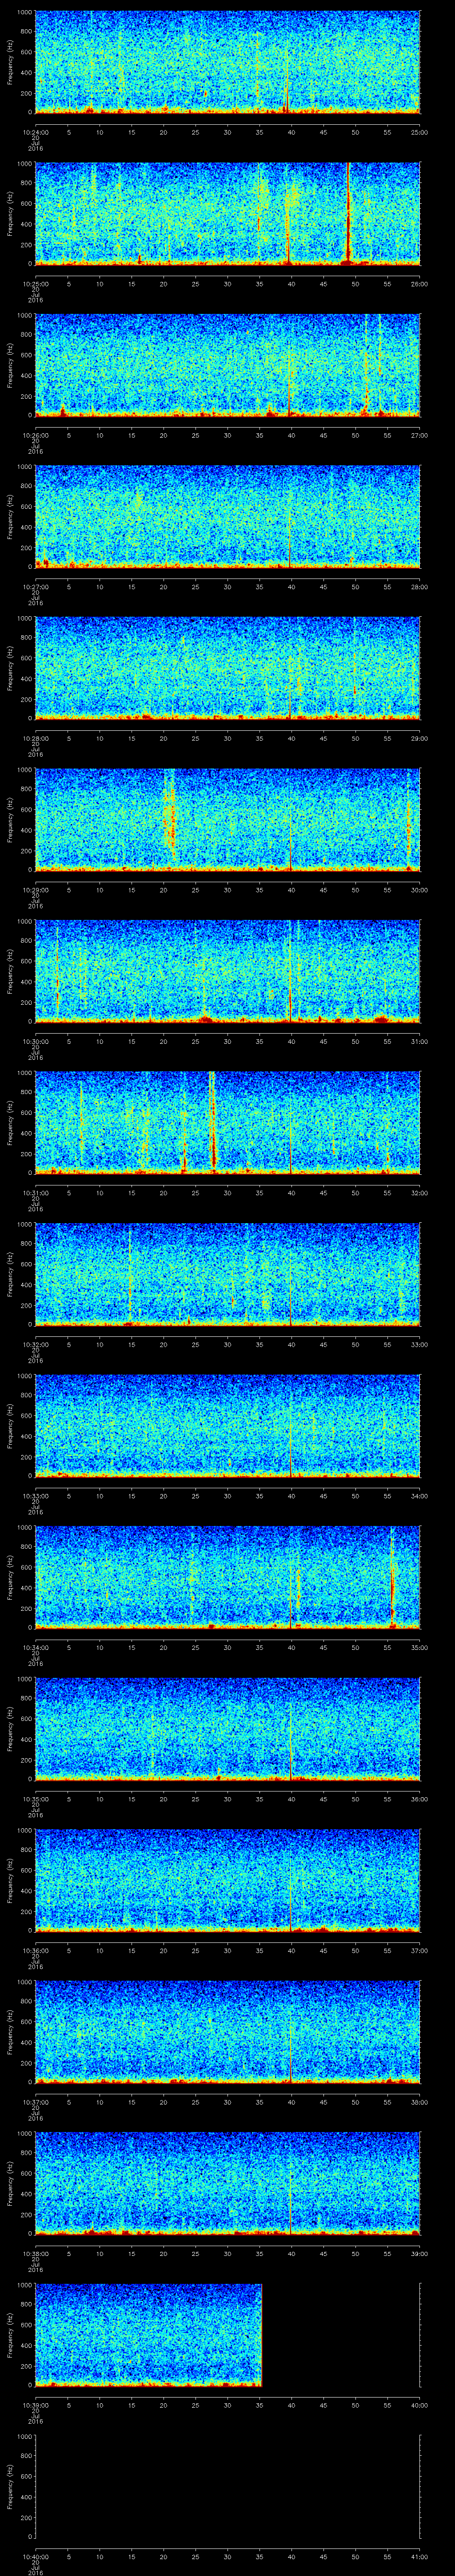Image resolution: width=455 pixels, height=2576 pixels.
Task: Click the 10:30:00 start time label
Action: pyautogui.click(x=35, y=1041)
